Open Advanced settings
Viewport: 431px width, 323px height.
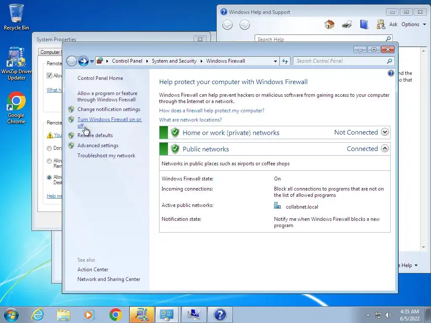(98, 146)
